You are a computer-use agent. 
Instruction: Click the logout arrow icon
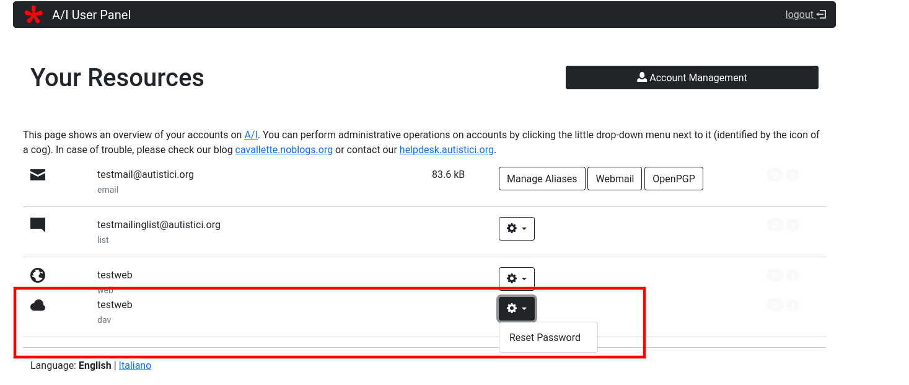point(821,15)
